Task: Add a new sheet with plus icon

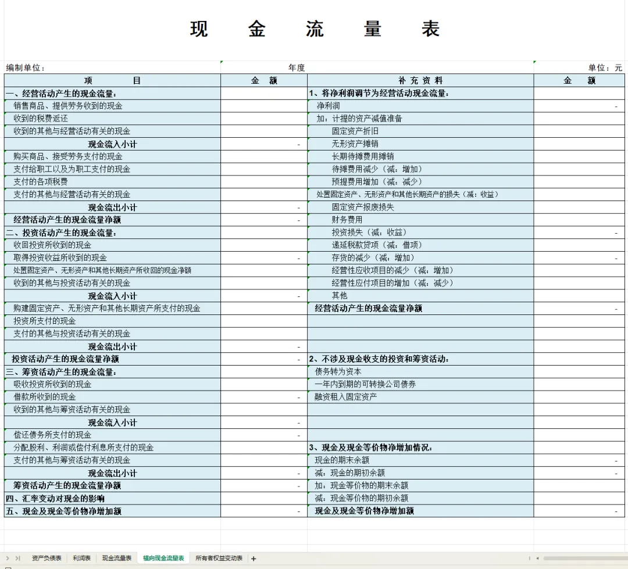Action: [x=254, y=559]
